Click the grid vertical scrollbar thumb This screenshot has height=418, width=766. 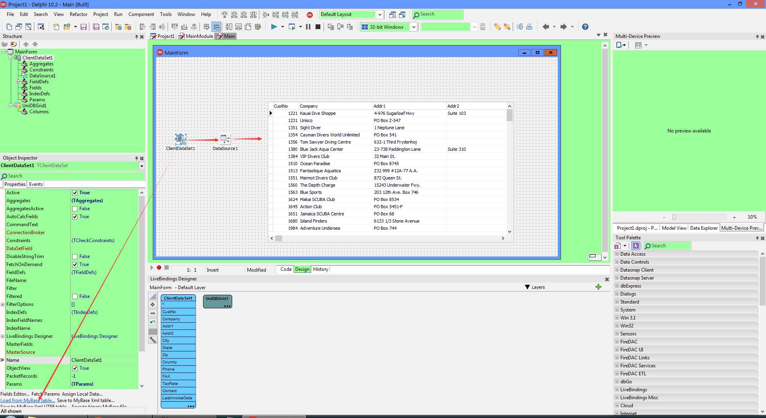click(509, 115)
